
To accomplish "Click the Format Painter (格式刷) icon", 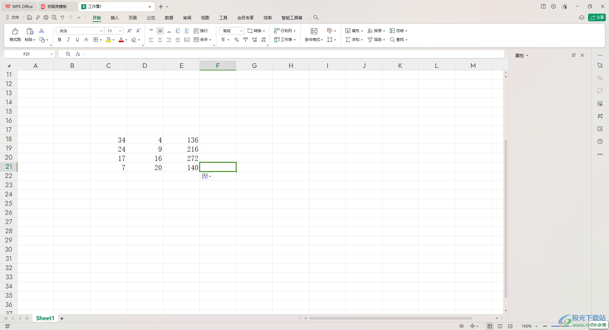I will click(15, 31).
